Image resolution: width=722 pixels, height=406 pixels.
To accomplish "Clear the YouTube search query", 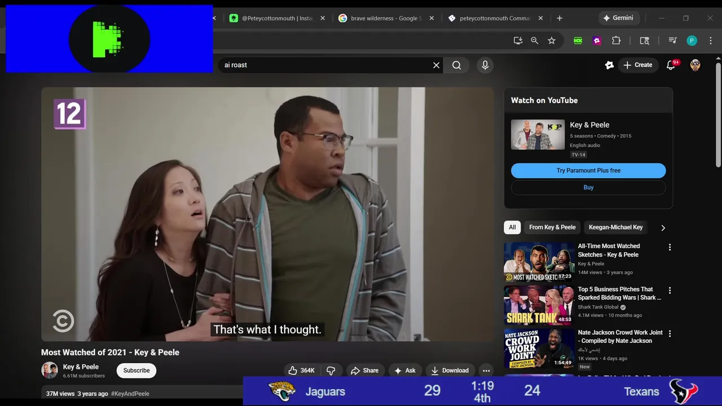I will [x=436, y=65].
